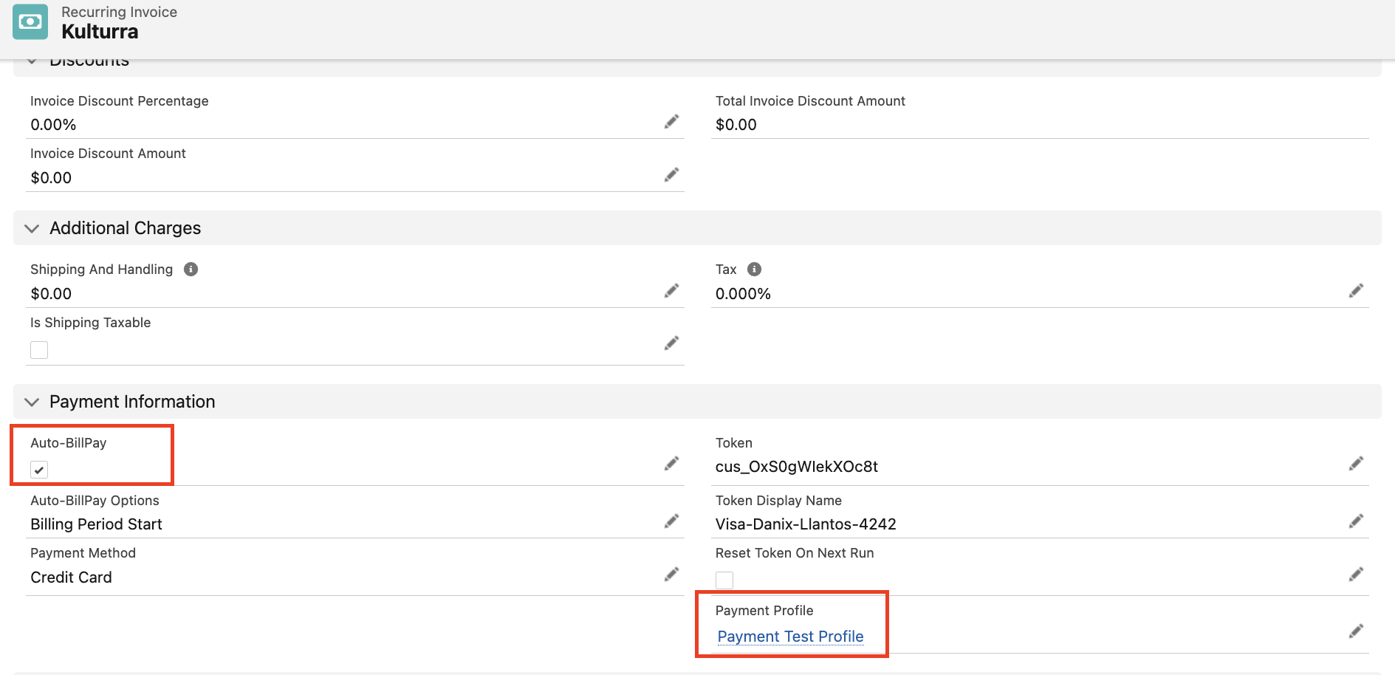Uncheck the Auto-BillPay checkbox

pyautogui.click(x=39, y=470)
